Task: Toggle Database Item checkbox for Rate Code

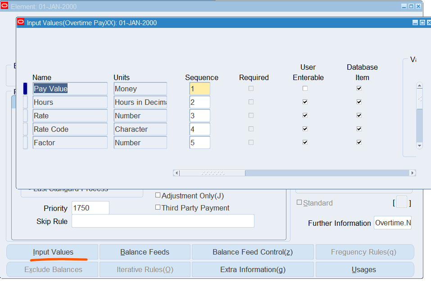Action: pyautogui.click(x=359, y=129)
